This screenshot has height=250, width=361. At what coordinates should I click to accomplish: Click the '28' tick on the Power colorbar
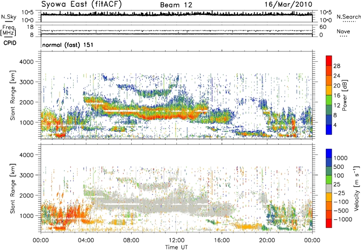(x=337, y=66)
